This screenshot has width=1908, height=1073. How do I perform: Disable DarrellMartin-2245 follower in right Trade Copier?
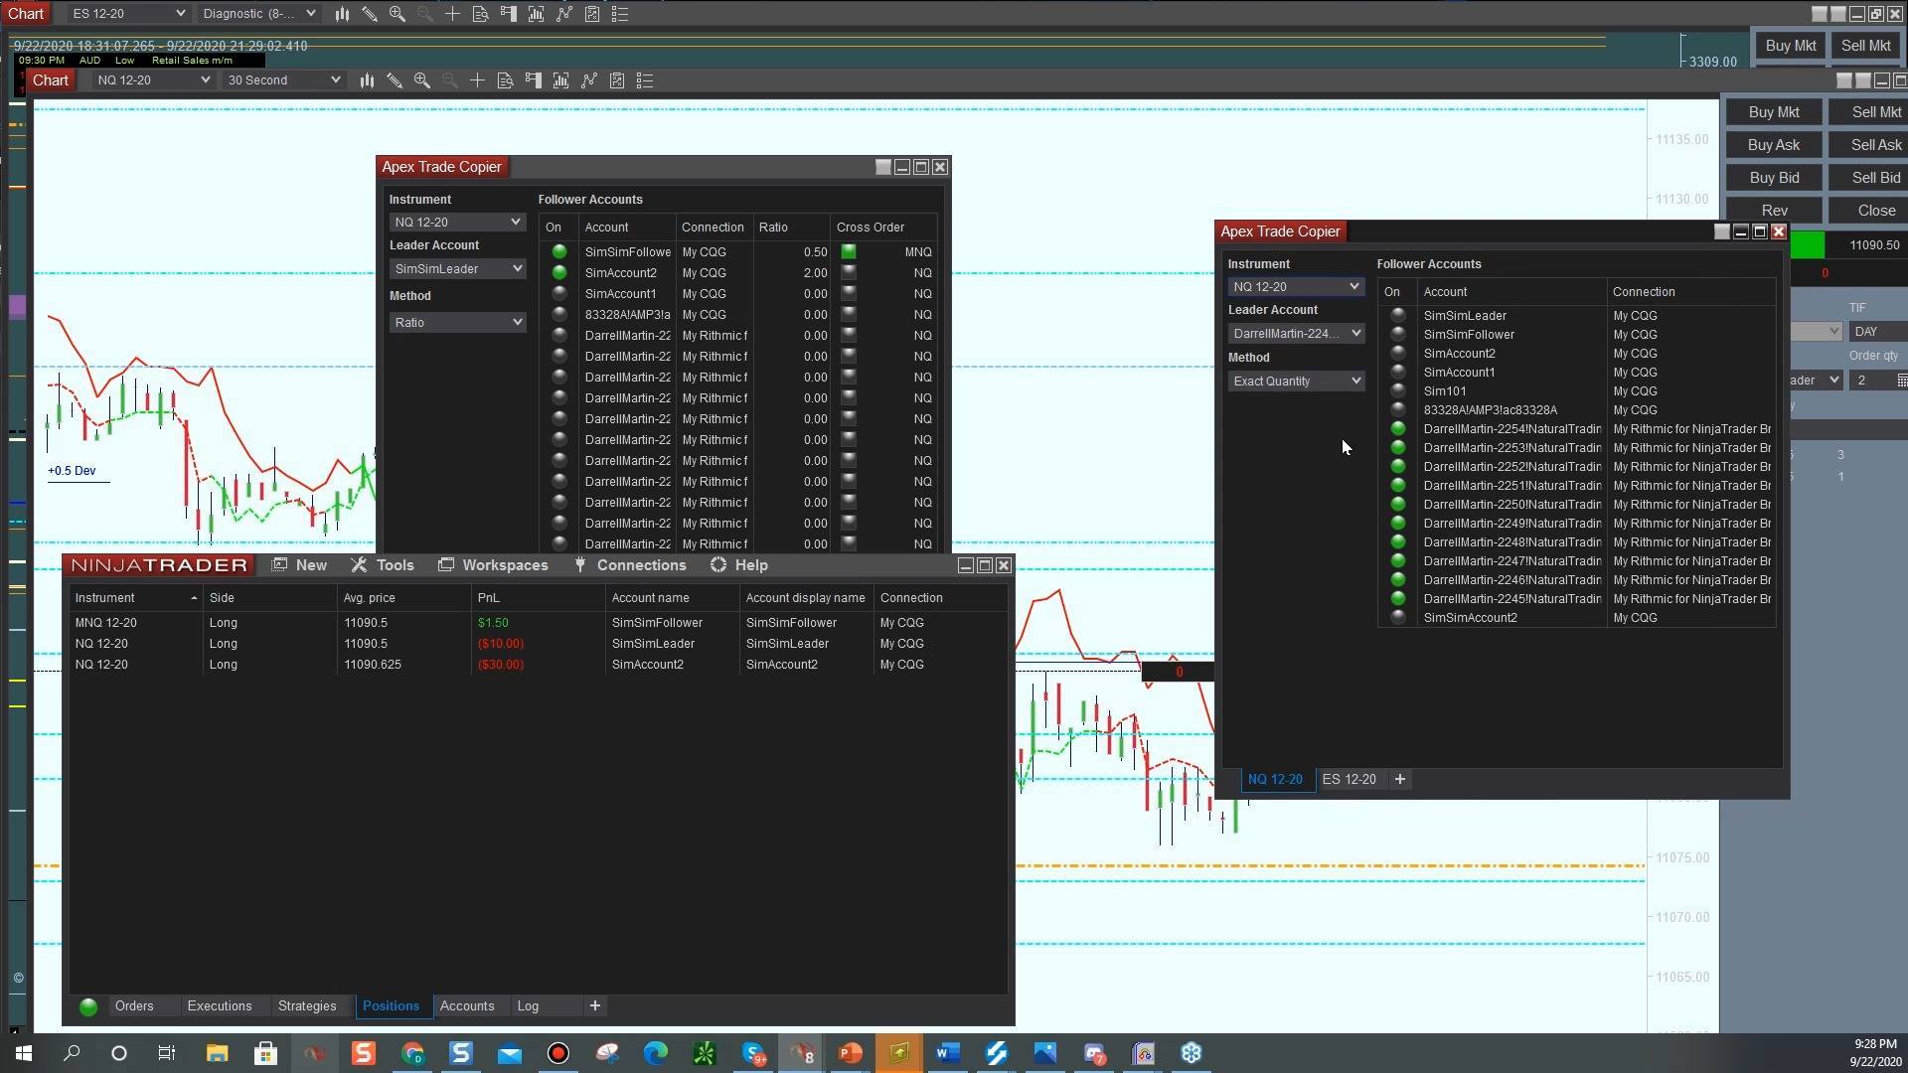tap(1398, 599)
